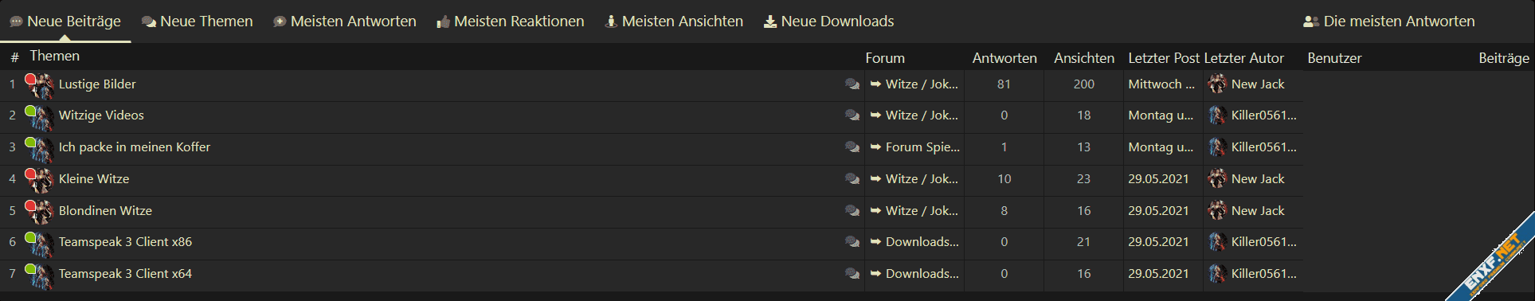1535x301 pixels.
Task: Open the Neue Themen tab
Action: tap(197, 21)
